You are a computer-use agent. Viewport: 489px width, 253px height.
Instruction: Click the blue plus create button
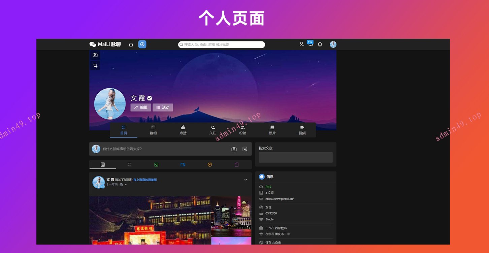pos(142,44)
